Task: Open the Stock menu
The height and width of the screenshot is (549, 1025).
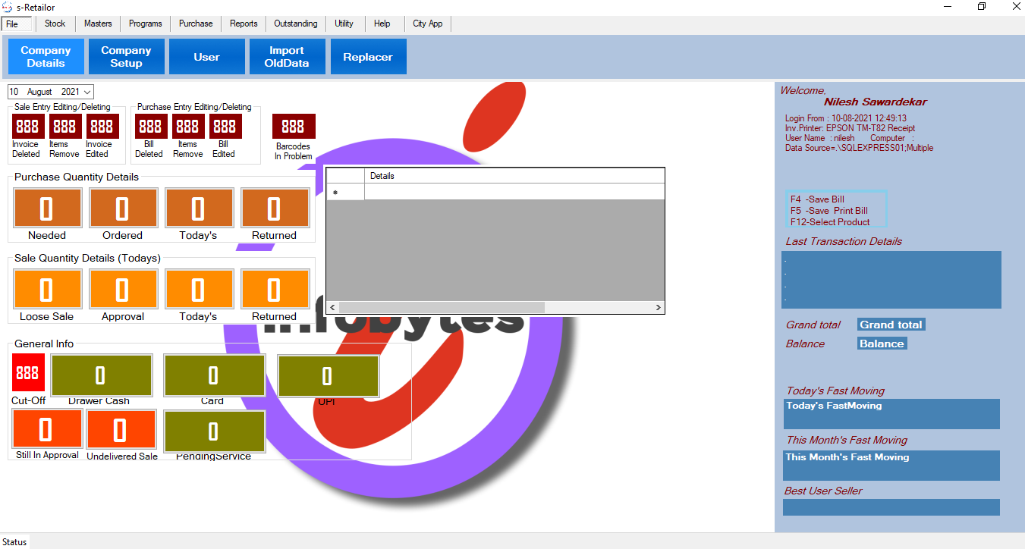Action: [55, 24]
